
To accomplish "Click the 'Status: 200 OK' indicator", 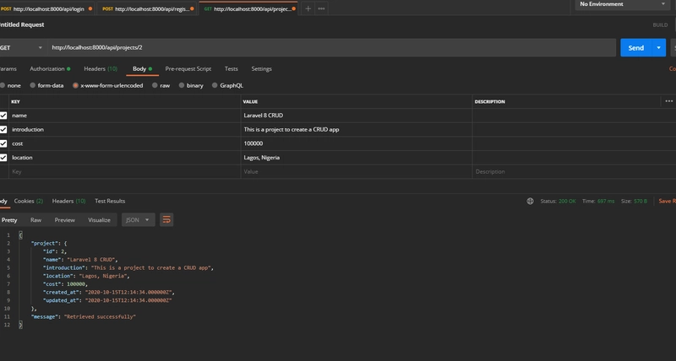I will [558, 201].
